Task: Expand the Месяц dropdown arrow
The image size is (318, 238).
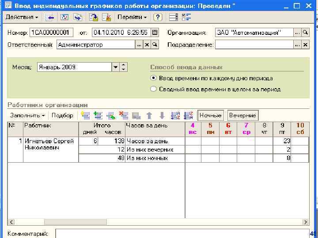Action: point(116,67)
